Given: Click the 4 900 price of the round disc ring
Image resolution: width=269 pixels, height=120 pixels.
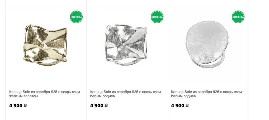Looking at the screenshot, I should pyautogui.click(x=178, y=106).
